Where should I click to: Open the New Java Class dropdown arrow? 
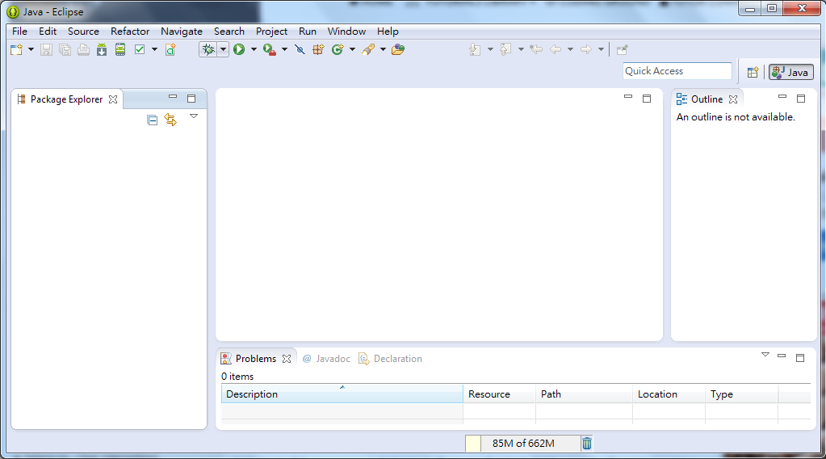tap(352, 49)
